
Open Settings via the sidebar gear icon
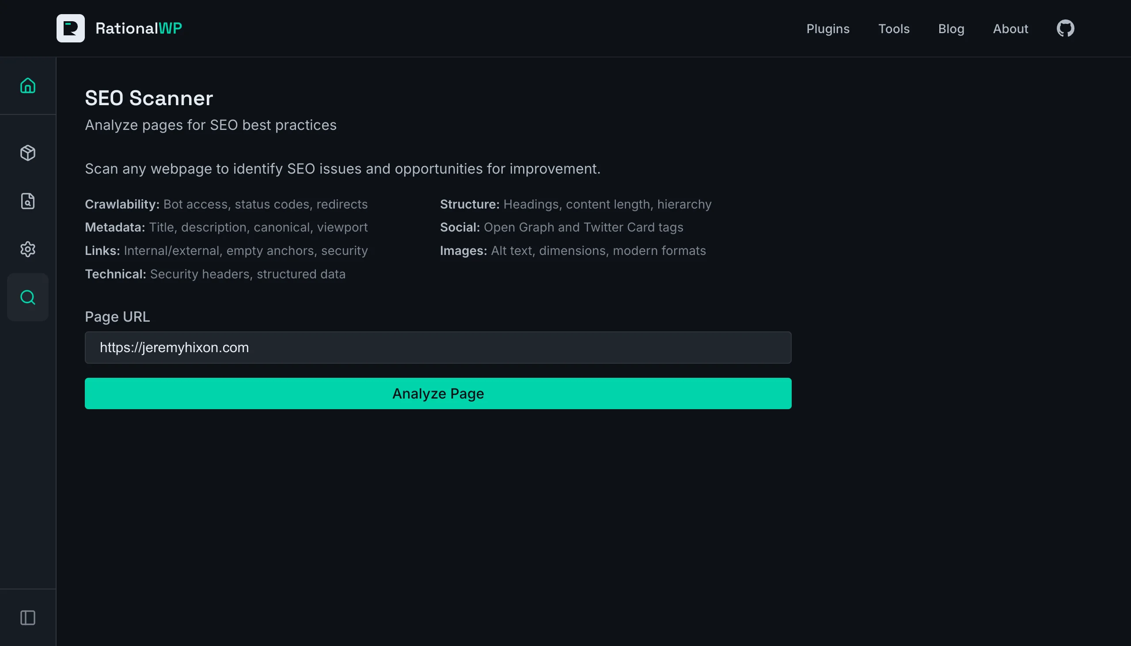point(27,249)
